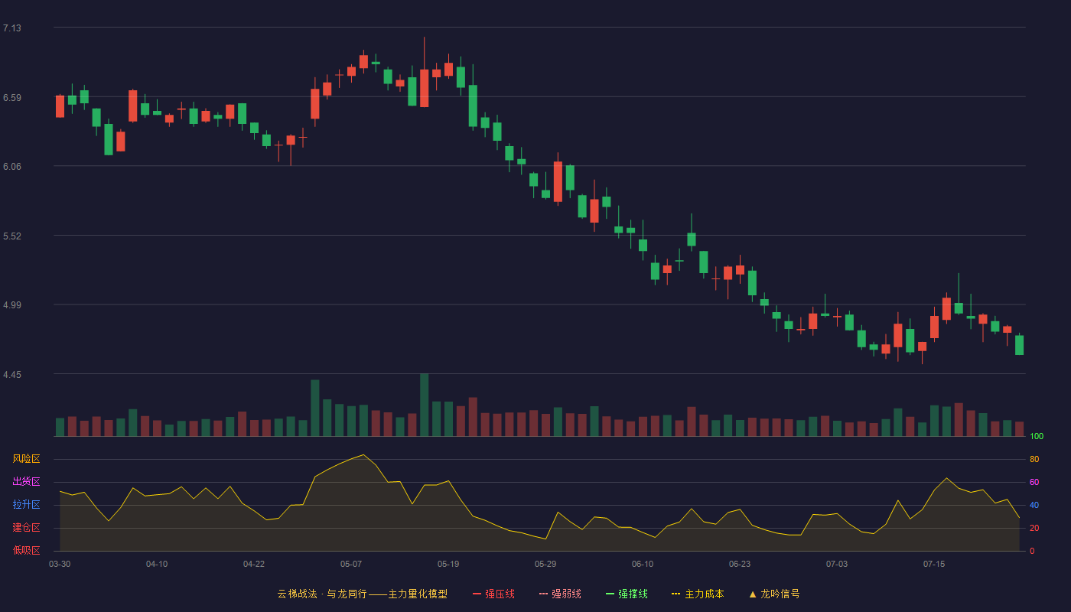This screenshot has width=1071, height=612.
Task: Select the 拉升区 zone label
Action: (x=26, y=505)
